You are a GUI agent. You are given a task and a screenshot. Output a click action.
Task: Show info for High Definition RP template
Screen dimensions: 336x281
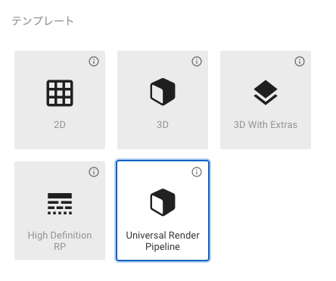pos(94,172)
